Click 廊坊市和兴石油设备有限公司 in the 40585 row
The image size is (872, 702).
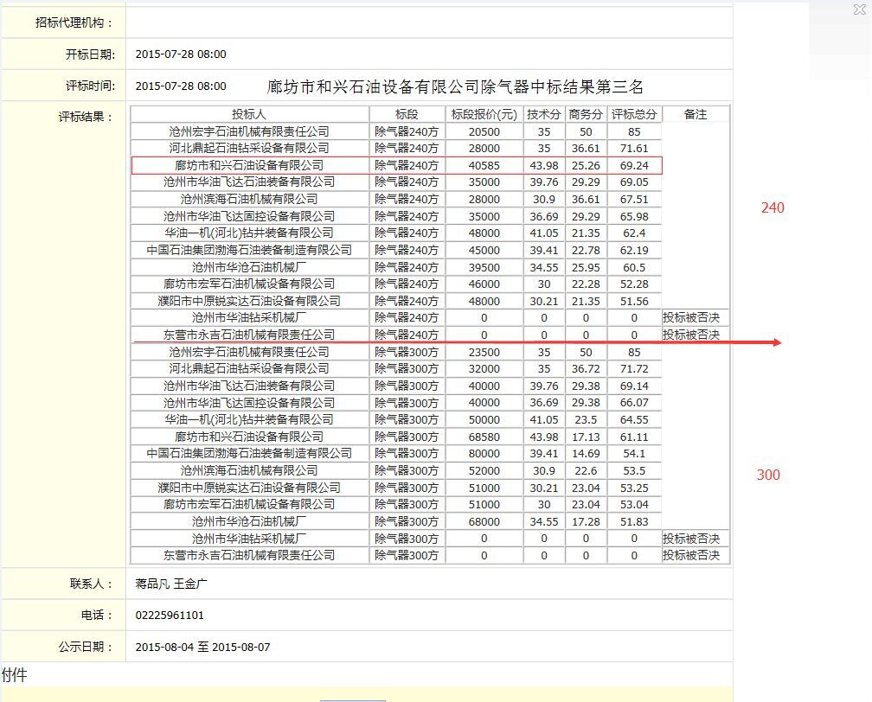(x=249, y=166)
